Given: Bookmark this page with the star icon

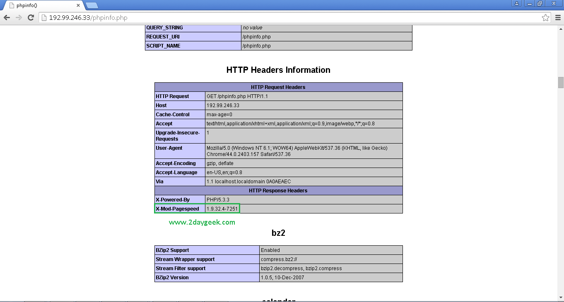Looking at the screenshot, I should (x=546, y=17).
